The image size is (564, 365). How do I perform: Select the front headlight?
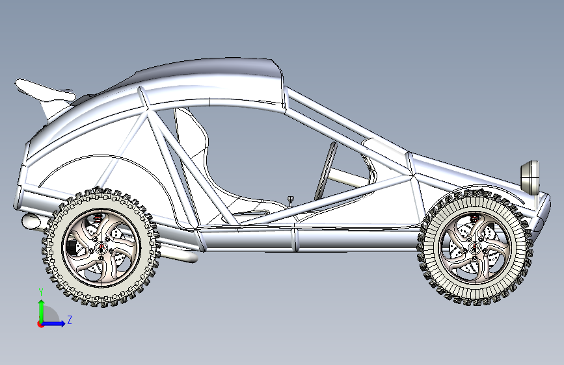click(530, 177)
